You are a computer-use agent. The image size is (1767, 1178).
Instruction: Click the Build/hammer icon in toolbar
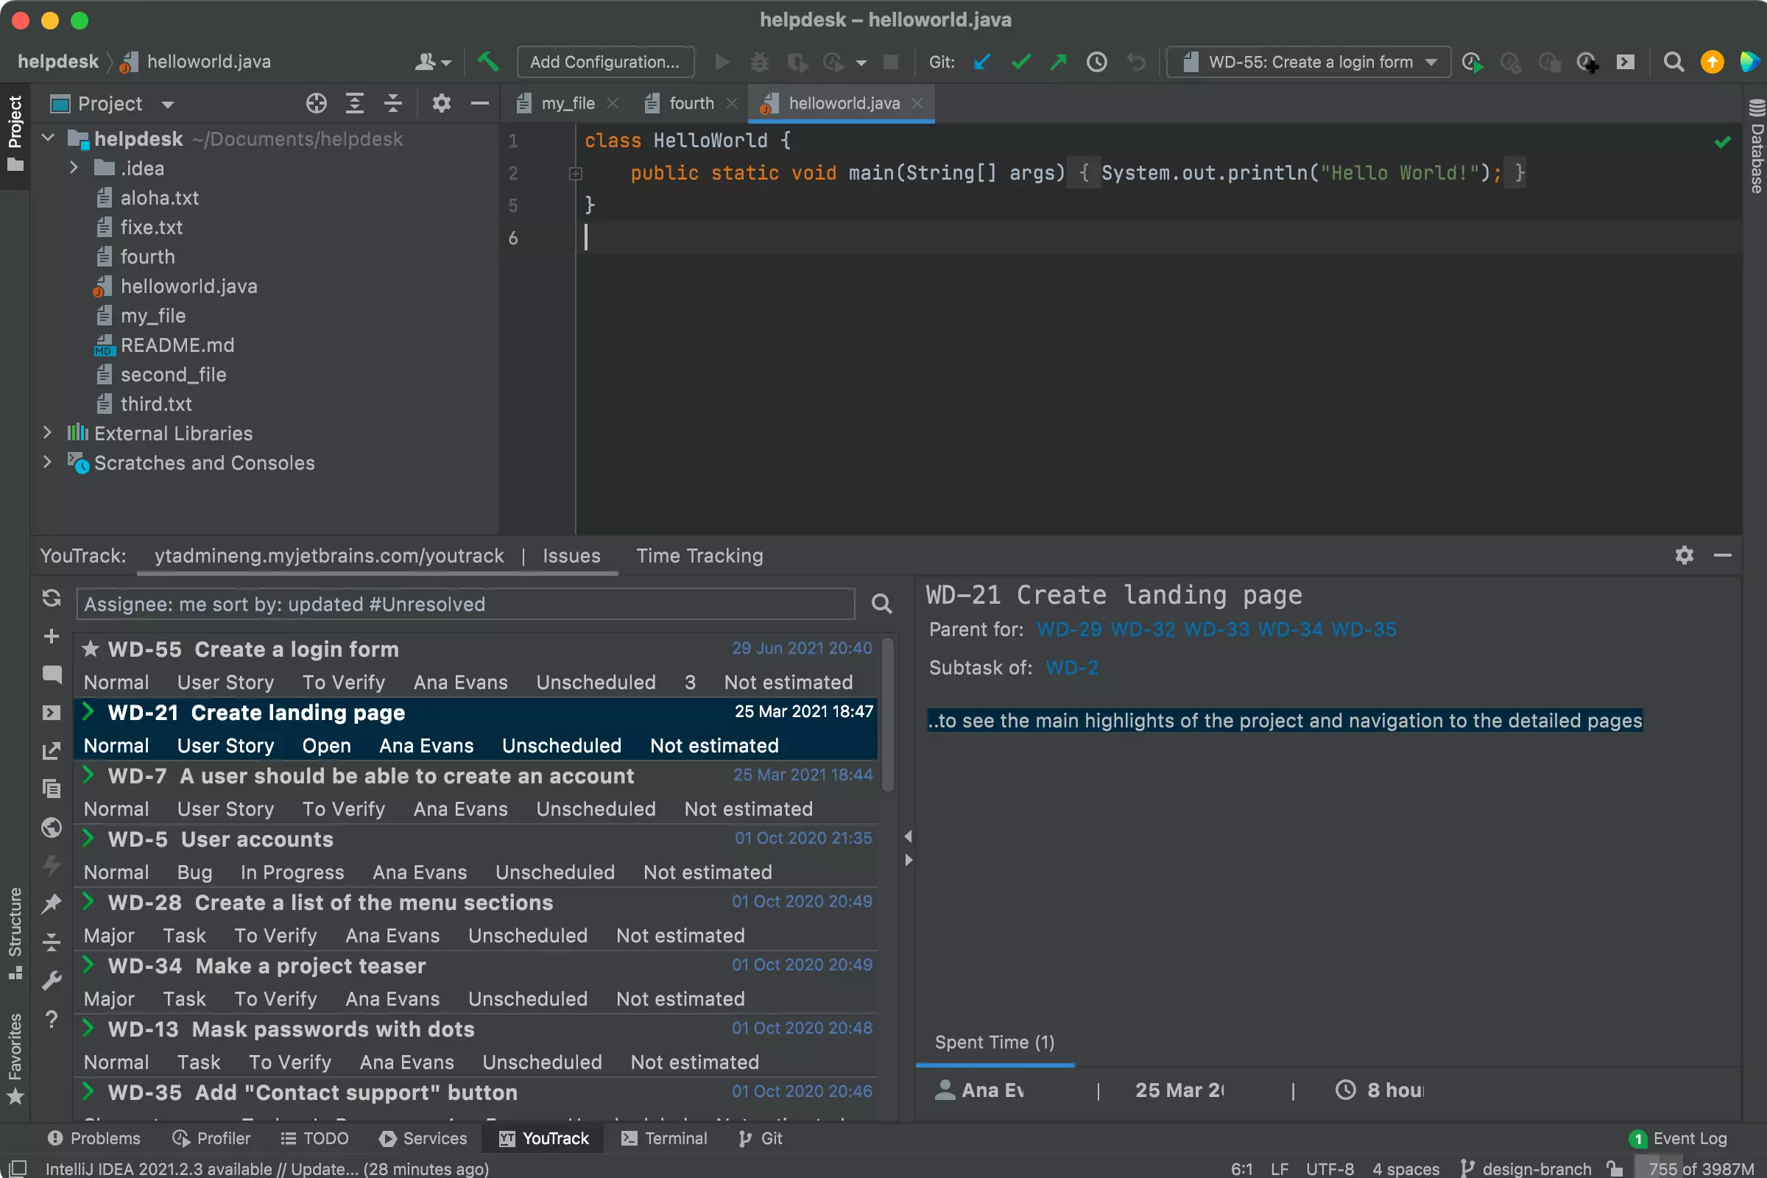pyautogui.click(x=487, y=62)
